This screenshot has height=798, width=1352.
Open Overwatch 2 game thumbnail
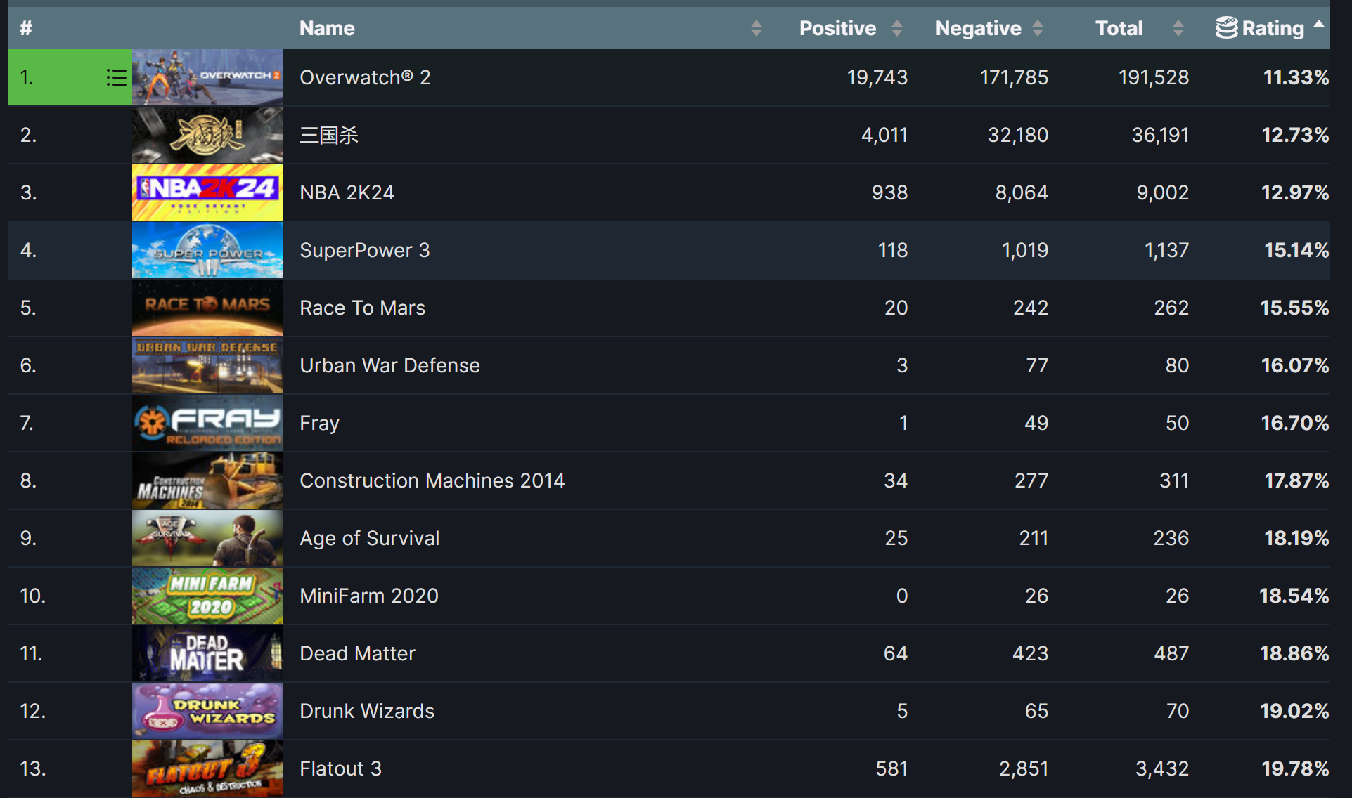coord(207,77)
